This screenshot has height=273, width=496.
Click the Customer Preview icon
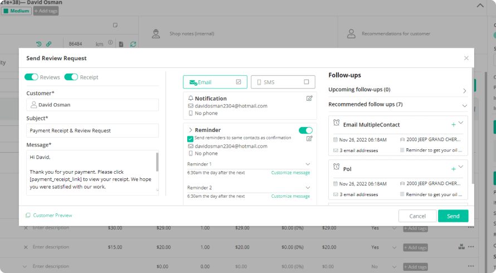pyautogui.click(x=28, y=216)
